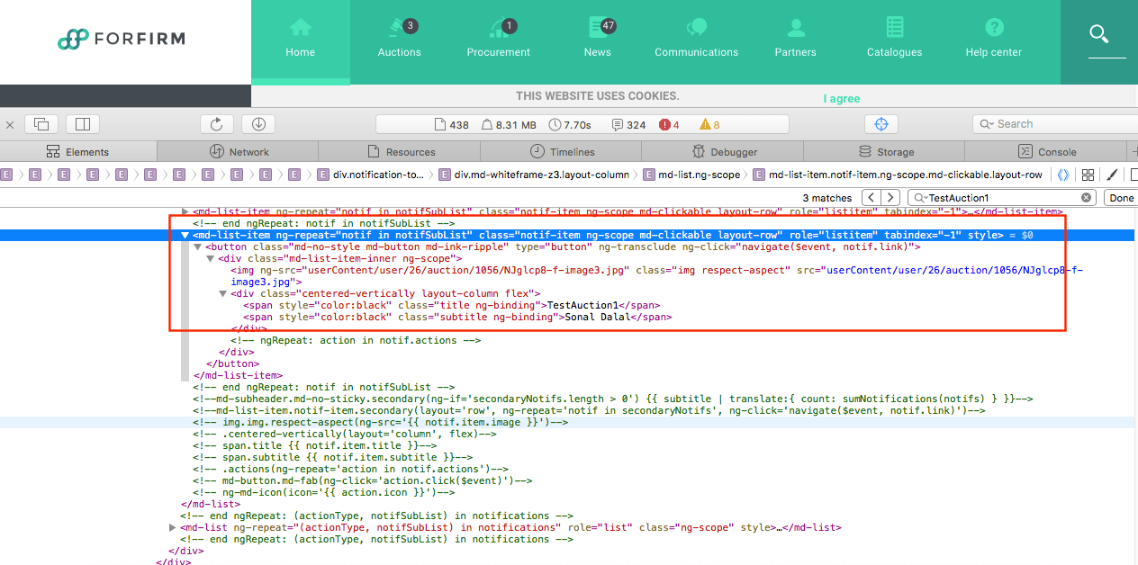Open News with 47 badge
The image size is (1138, 565).
pyautogui.click(x=597, y=37)
